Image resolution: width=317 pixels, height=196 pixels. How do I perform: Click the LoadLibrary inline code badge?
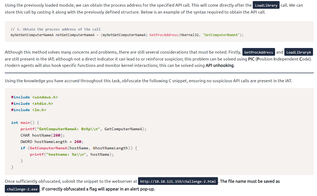click(266, 5)
